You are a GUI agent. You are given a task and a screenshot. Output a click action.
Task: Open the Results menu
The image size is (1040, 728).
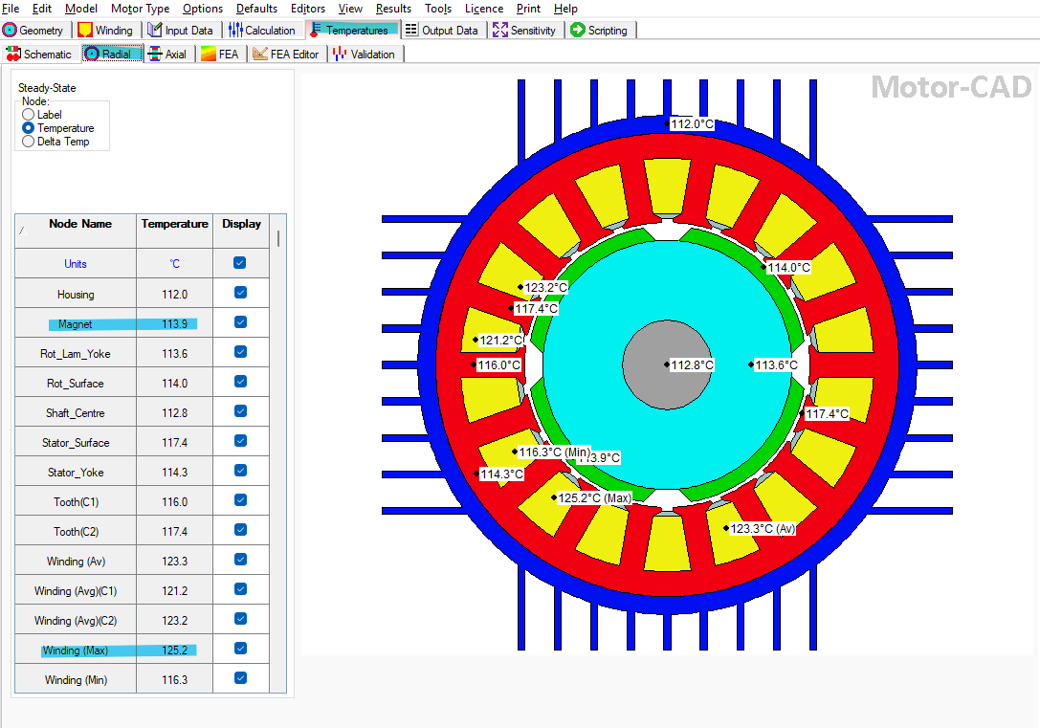[393, 9]
